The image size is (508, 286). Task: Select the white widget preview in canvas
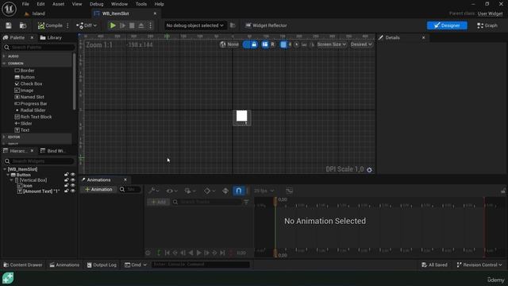click(x=241, y=116)
